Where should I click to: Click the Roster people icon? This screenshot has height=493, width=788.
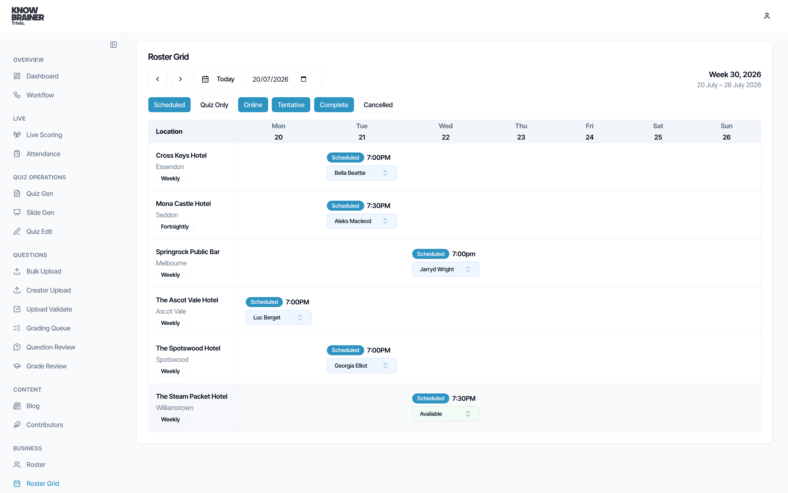pos(17,464)
